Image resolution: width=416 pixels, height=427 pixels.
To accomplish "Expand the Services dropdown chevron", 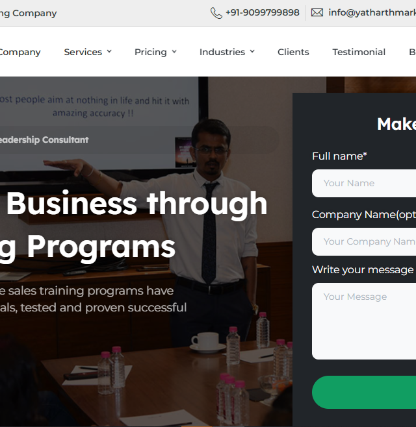I will tap(109, 51).
